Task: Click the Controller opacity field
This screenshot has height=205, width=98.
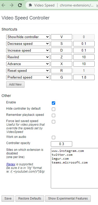Action: pyautogui.click(x=61, y=144)
